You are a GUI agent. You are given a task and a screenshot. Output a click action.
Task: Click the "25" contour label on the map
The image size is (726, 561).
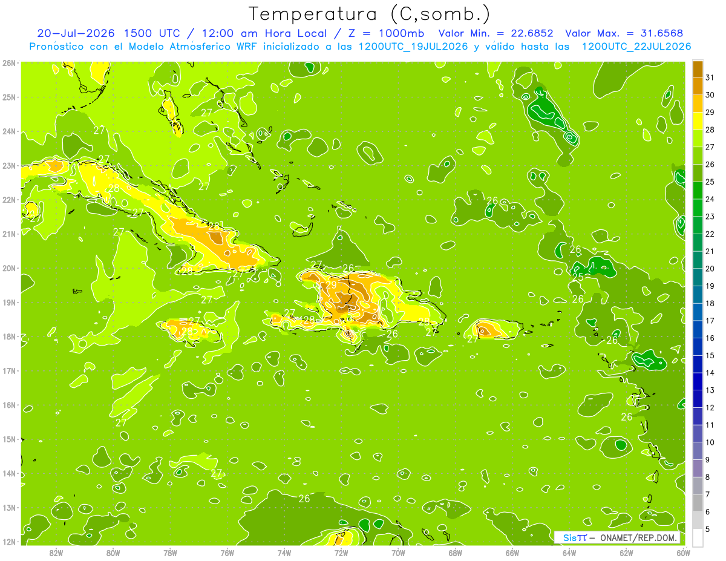[578, 277]
